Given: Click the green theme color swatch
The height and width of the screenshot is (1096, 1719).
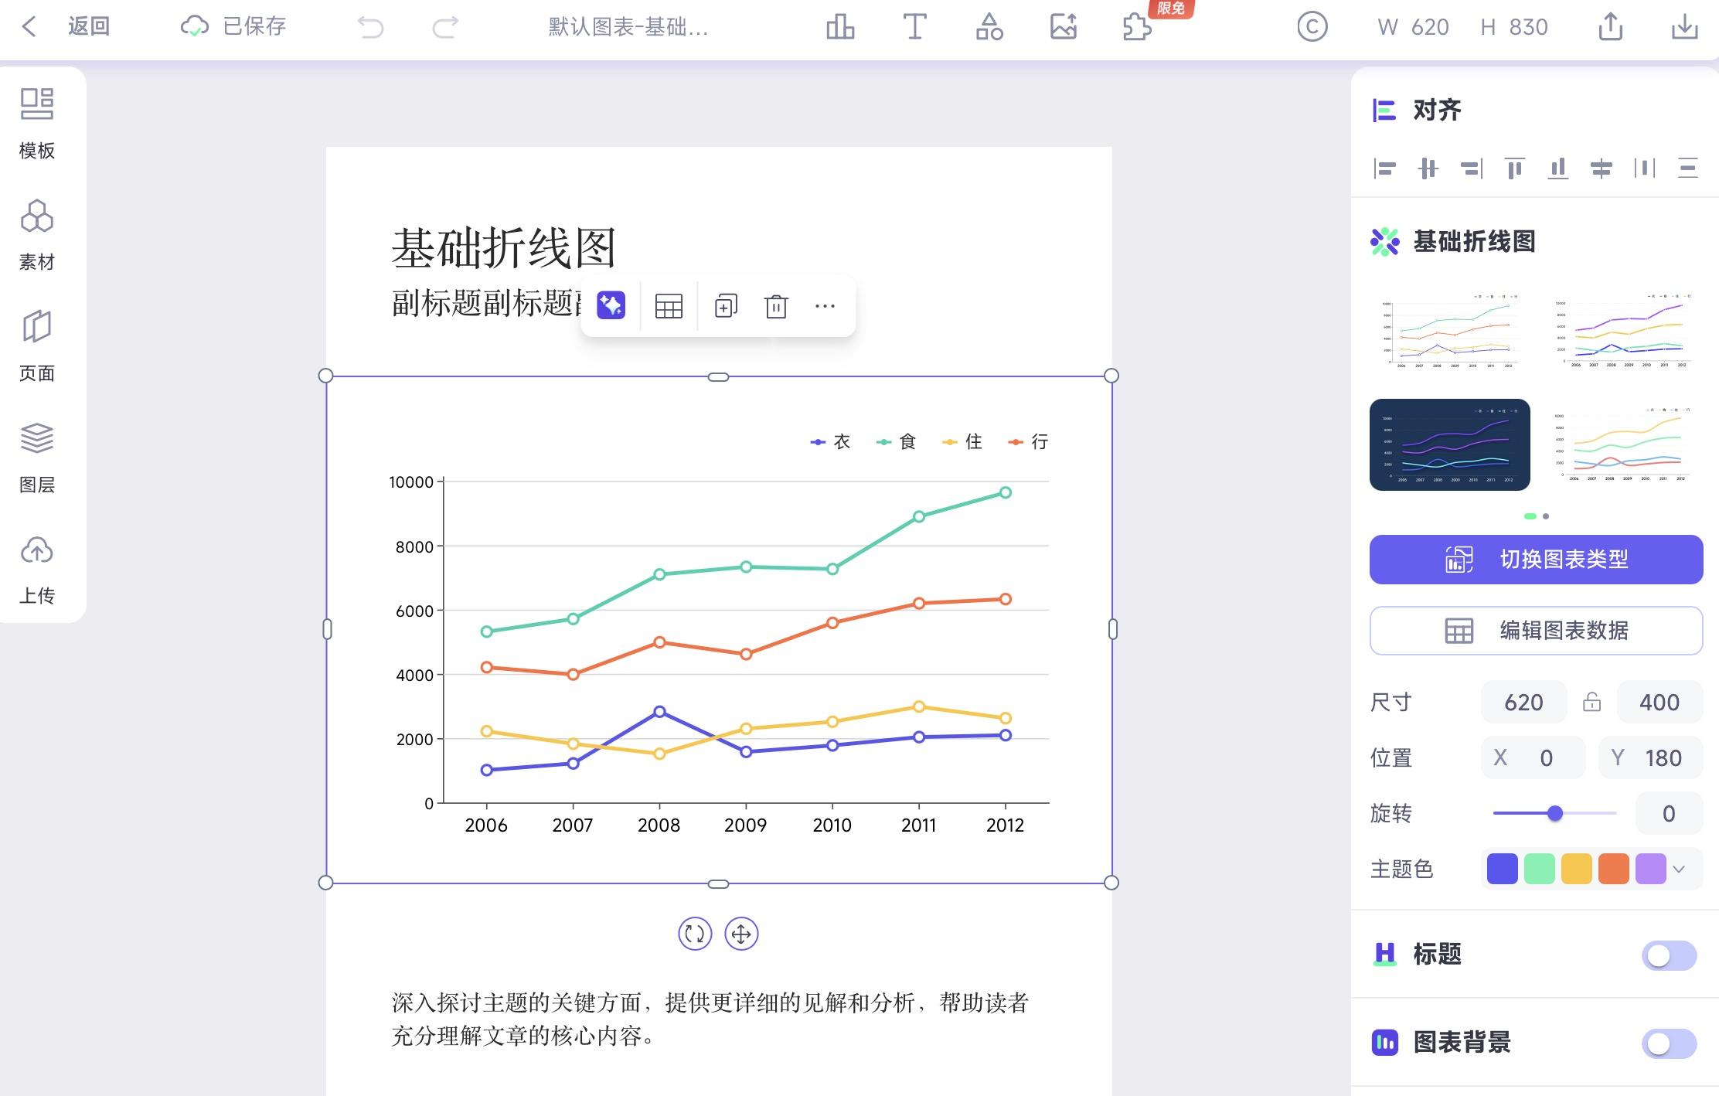Looking at the screenshot, I should pyautogui.click(x=1539, y=869).
